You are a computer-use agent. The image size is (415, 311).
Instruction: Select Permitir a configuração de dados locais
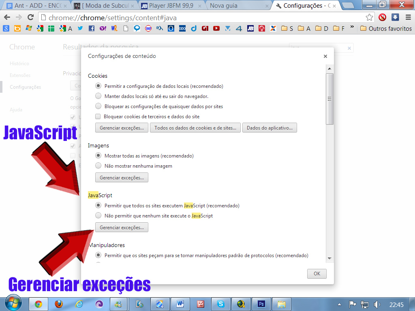coord(98,86)
